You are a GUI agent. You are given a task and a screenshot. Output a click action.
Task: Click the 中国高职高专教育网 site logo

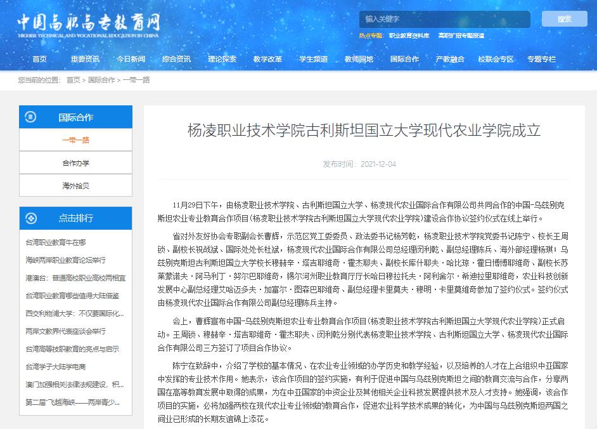point(89,25)
